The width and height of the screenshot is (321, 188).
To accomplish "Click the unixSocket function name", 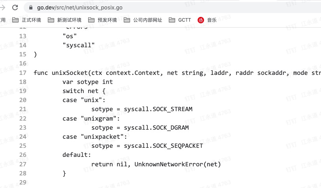I will point(70,73).
